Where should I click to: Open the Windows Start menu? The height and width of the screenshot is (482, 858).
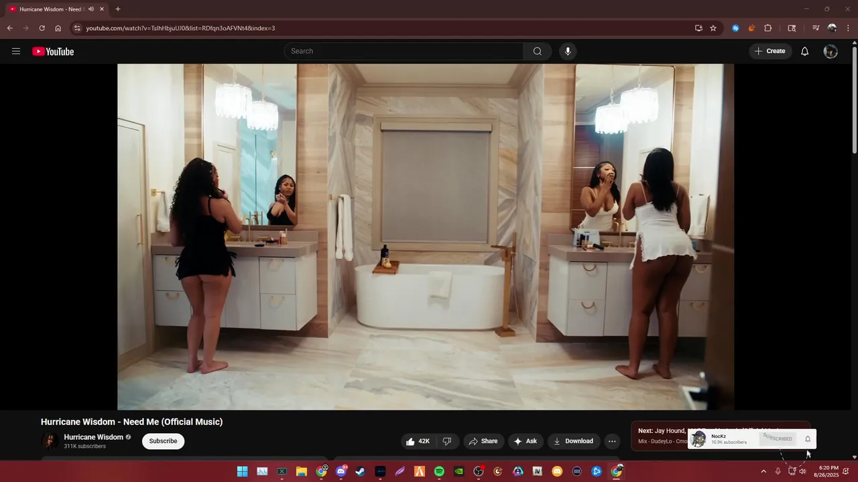coord(242,471)
